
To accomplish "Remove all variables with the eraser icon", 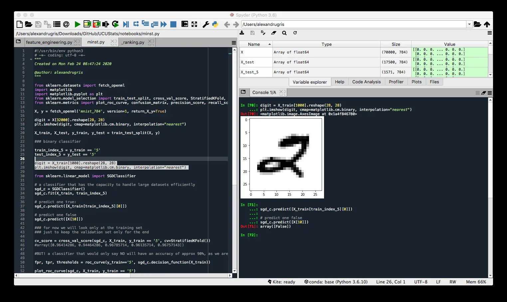I will (x=273, y=33).
